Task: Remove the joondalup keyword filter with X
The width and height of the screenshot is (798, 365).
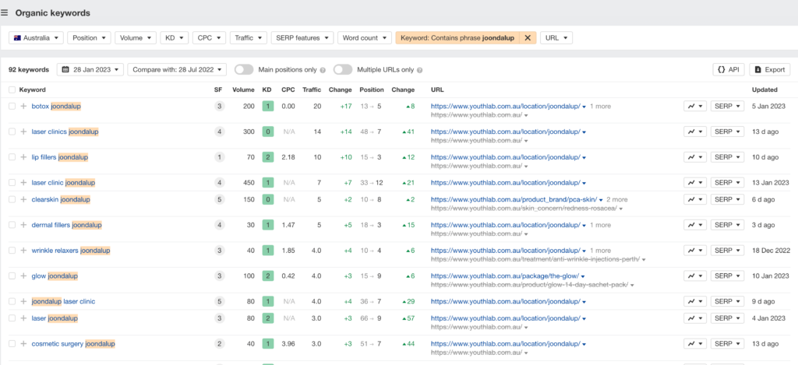Action: 528,37
